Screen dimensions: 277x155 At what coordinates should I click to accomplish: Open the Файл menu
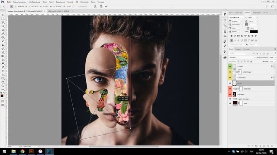[9, 2]
